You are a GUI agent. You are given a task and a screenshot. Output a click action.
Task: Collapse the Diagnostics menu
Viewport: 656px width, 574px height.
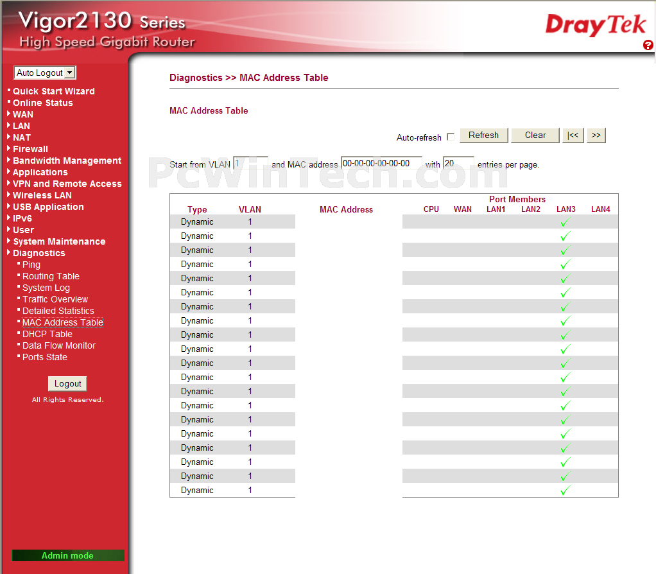(39, 253)
